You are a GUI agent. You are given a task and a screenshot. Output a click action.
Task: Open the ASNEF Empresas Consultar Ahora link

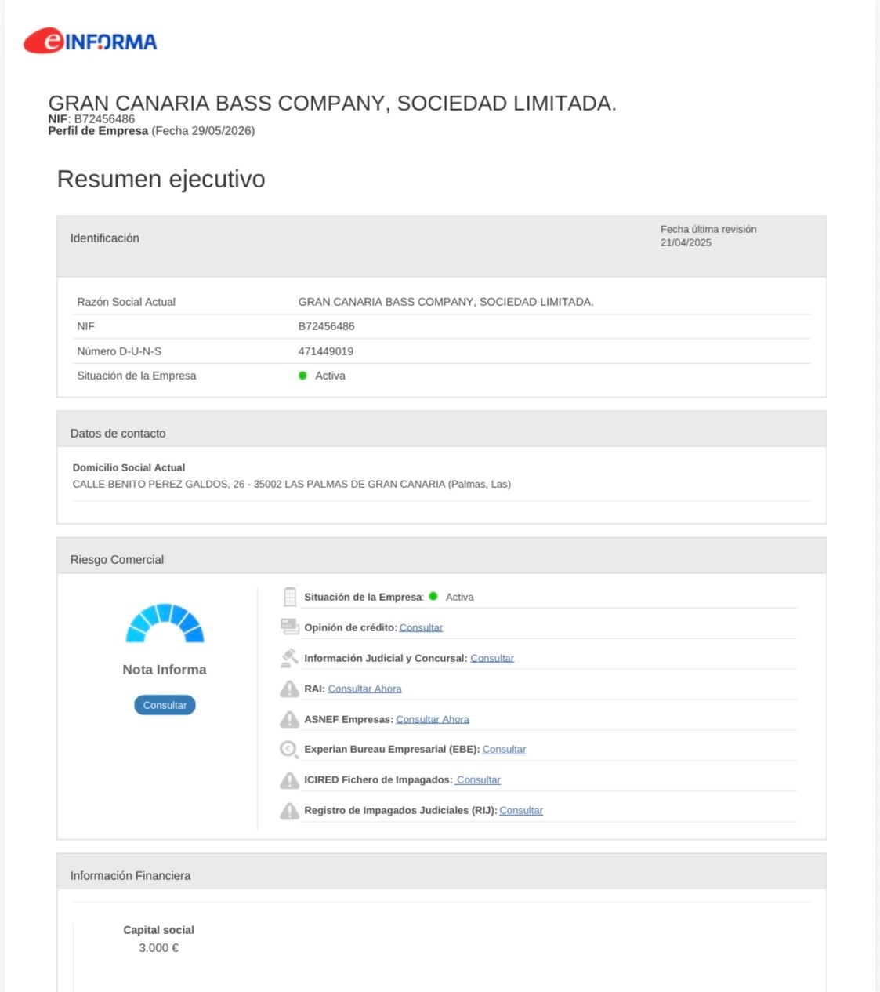433,719
